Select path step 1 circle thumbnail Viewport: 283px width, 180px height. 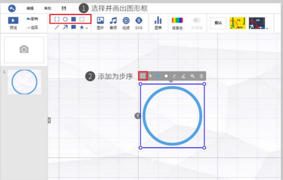[x=24, y=82]
